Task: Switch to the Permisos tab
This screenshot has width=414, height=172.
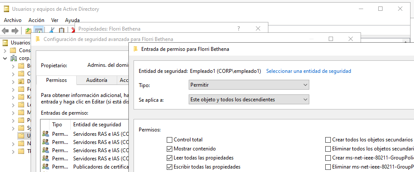Action: point(56,80)
